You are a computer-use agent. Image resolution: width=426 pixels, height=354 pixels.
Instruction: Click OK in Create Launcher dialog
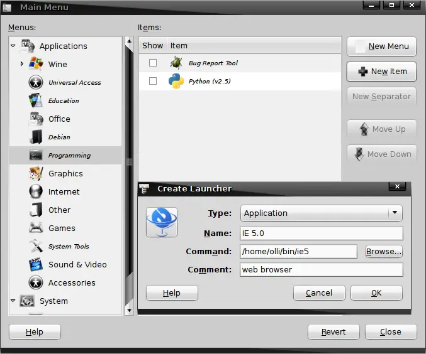[376, 292]
